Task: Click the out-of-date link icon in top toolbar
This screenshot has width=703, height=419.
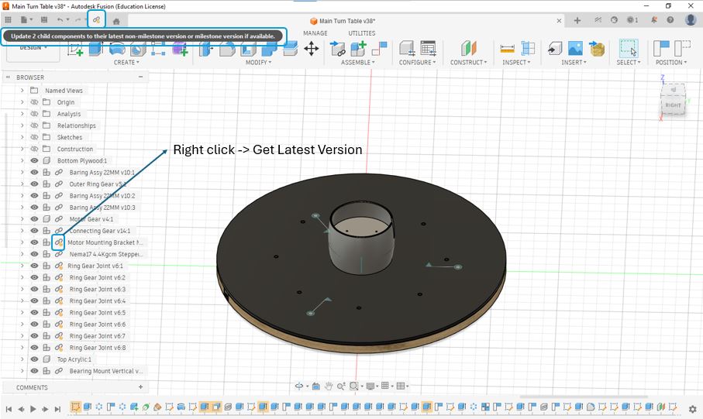Action: tap(97, 20)
